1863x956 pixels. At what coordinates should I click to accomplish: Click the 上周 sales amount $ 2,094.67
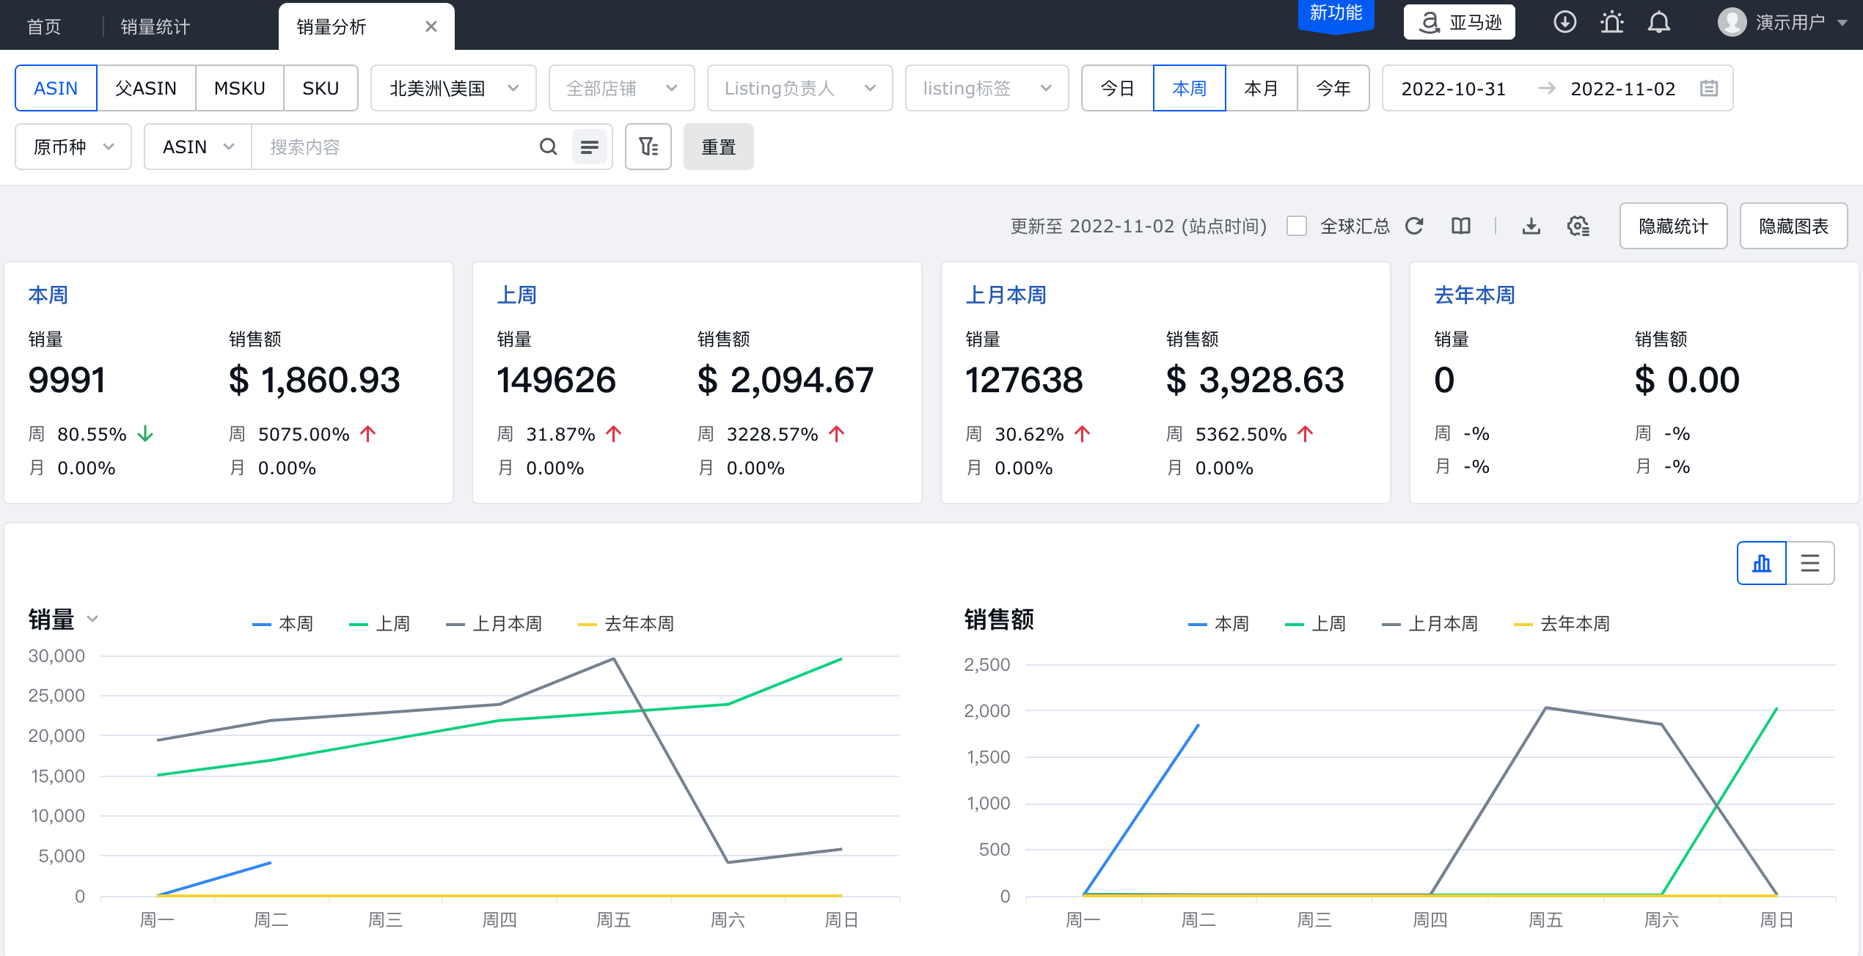[x=786, y=380]
